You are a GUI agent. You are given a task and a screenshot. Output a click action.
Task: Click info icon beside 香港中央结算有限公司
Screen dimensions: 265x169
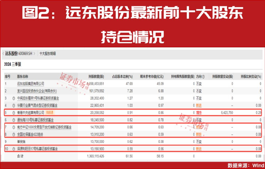tap(14, 113)
